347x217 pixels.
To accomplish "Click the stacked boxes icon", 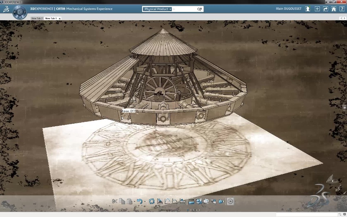I will tap(206, 201).
